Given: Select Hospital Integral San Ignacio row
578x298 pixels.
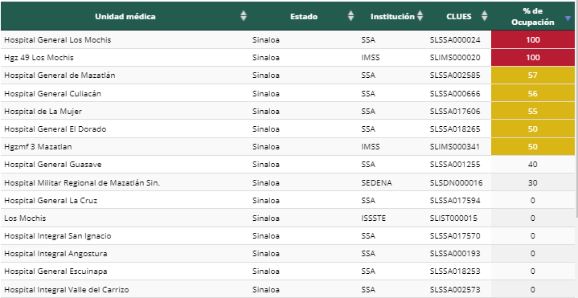Looking at the screenshot, I should pos(288,235).
